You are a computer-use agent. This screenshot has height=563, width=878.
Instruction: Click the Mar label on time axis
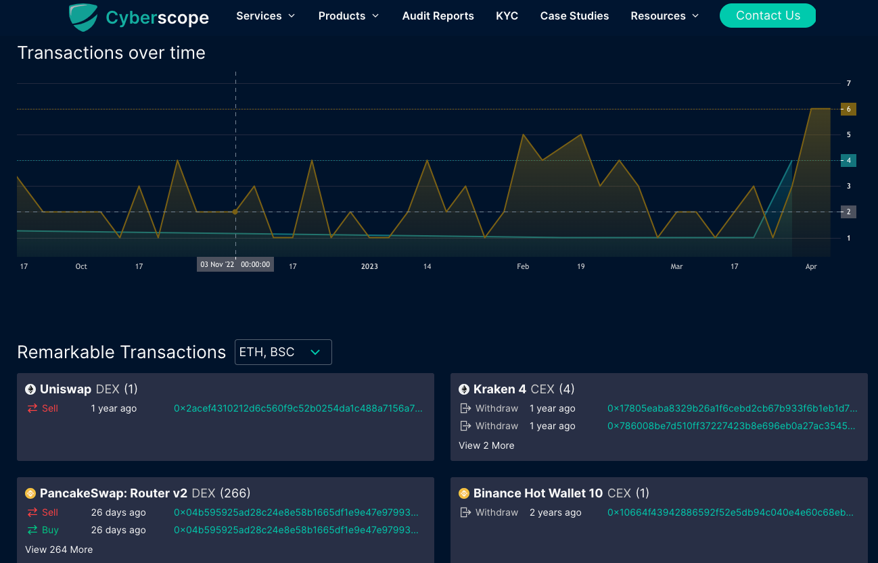676,266
